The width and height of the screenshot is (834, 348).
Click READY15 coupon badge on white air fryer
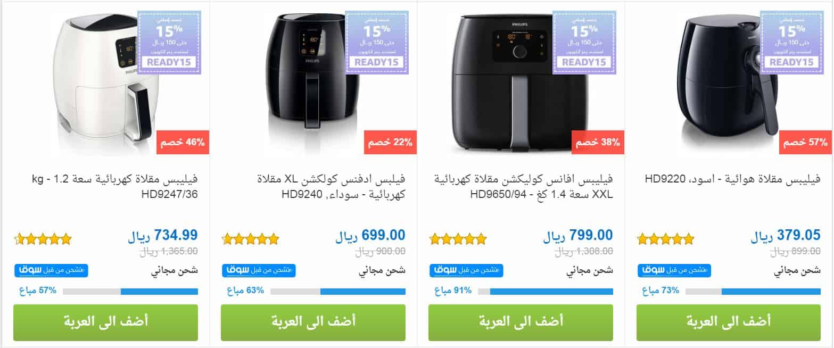click(x=169, y=42)
